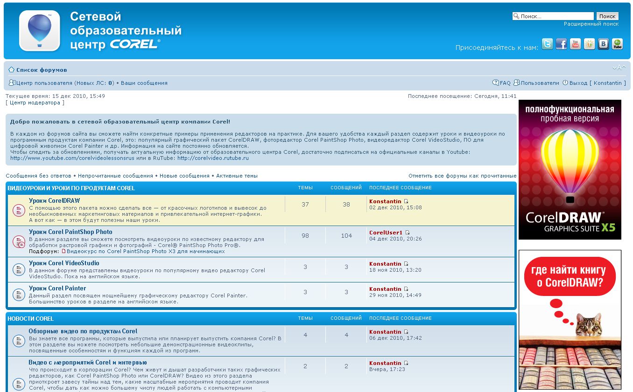This screenshot has width=633, height=392.
Task: View latest post icon in Уроки CorelDRAW row
Action: click(x=406, y=201)
